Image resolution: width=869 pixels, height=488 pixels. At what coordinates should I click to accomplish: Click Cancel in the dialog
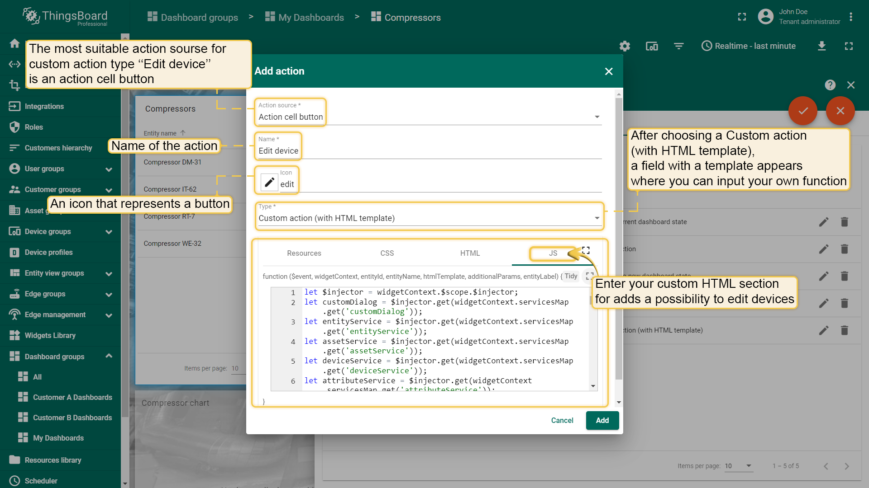[562, 420]
